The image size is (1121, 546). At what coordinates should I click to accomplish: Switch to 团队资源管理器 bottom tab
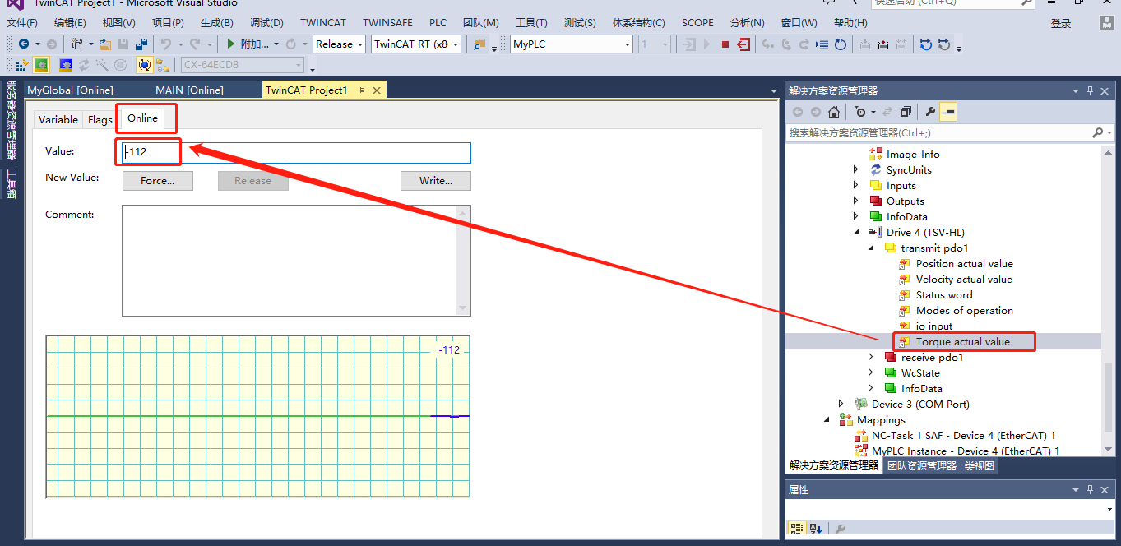922,465
